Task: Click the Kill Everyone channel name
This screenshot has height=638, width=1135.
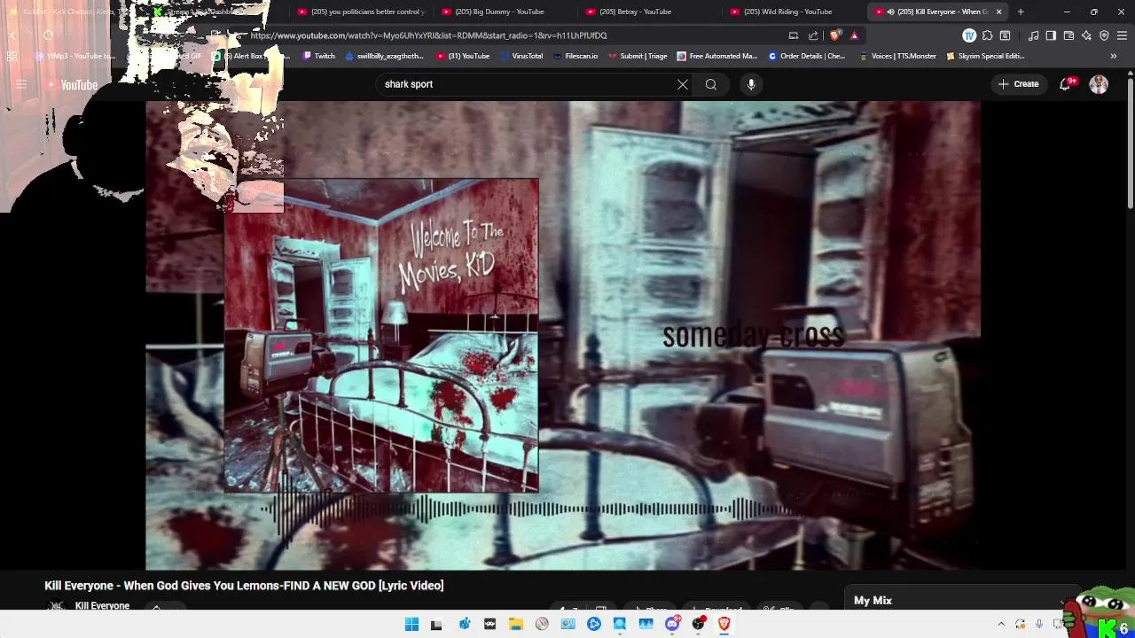Action: click(x=102, y=606)
